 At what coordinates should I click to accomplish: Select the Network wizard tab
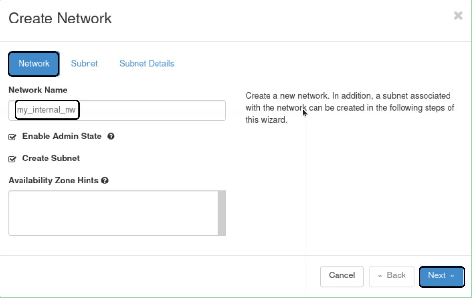pos(34,64)
